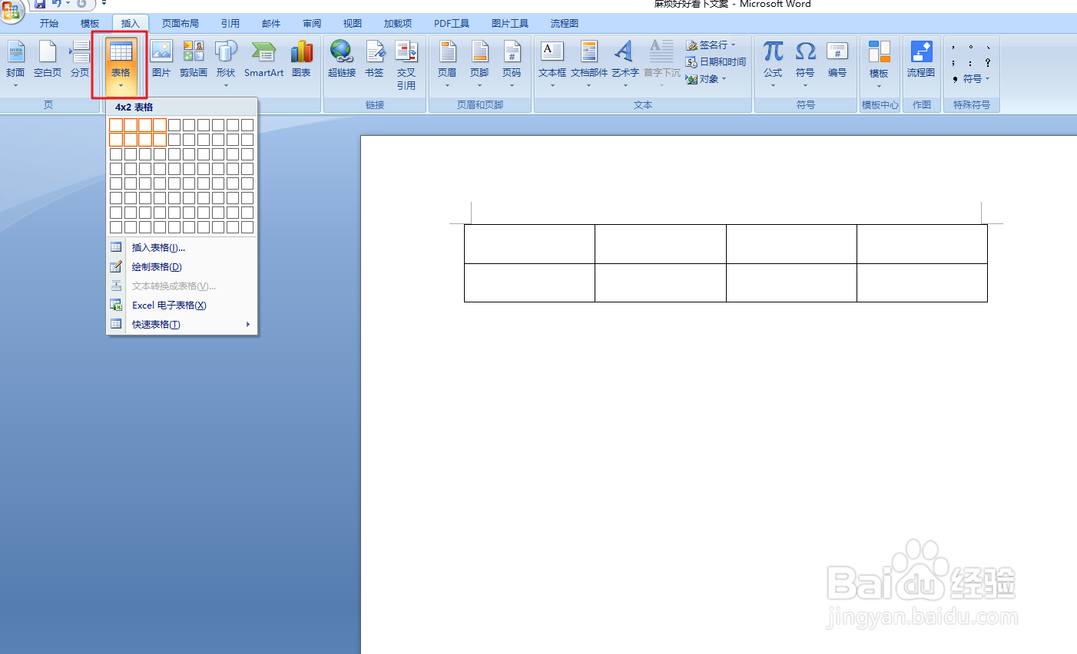The height and width of the screenshot is (654, 1077).
Task: Open the 图片工具 tab
Action: (510, 24)
